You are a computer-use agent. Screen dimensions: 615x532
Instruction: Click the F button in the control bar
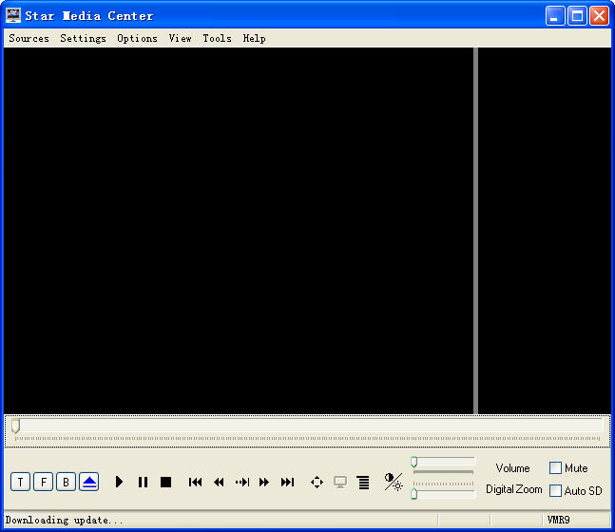click(43, 482)
